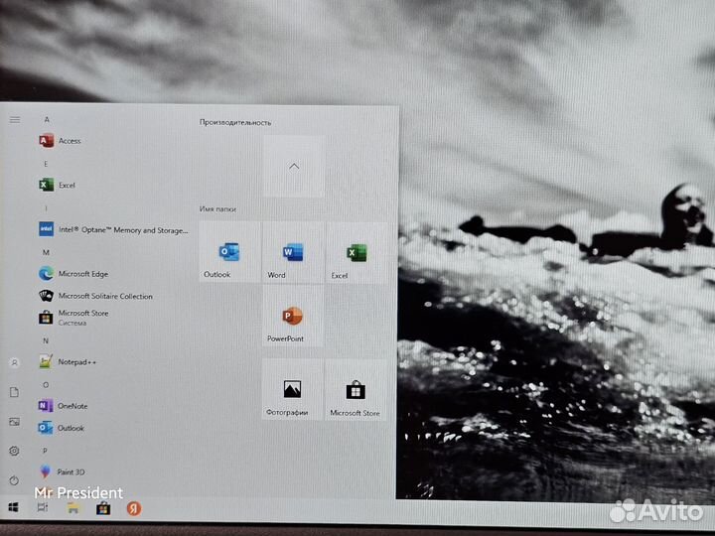Open the Excel tile in the folder

point(357,252)
